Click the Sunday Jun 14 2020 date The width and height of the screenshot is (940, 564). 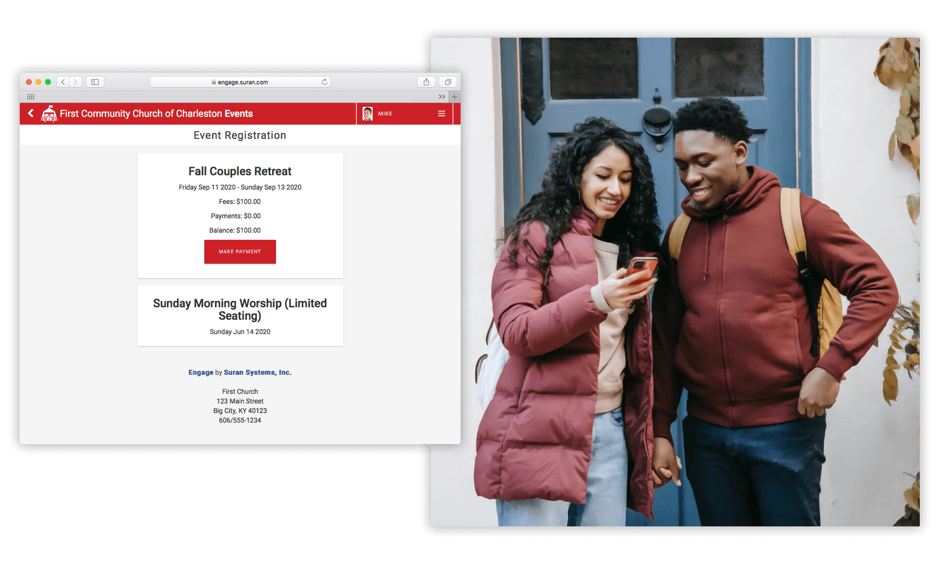click(240, 332)
